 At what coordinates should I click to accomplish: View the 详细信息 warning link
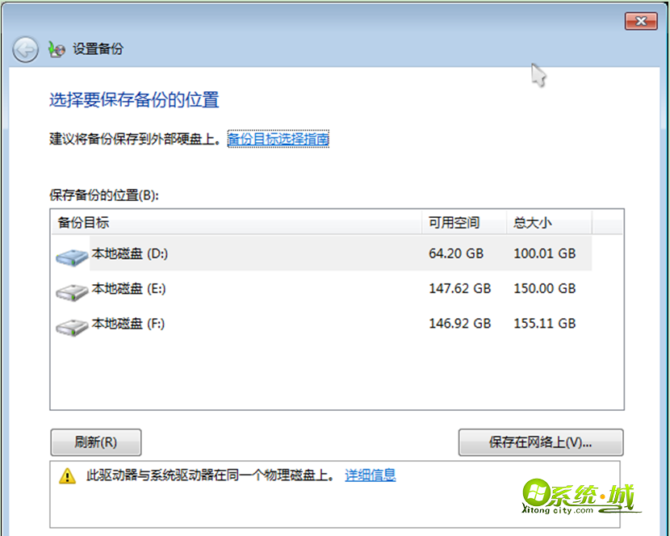pyautogui.click(x=371, y=475)
